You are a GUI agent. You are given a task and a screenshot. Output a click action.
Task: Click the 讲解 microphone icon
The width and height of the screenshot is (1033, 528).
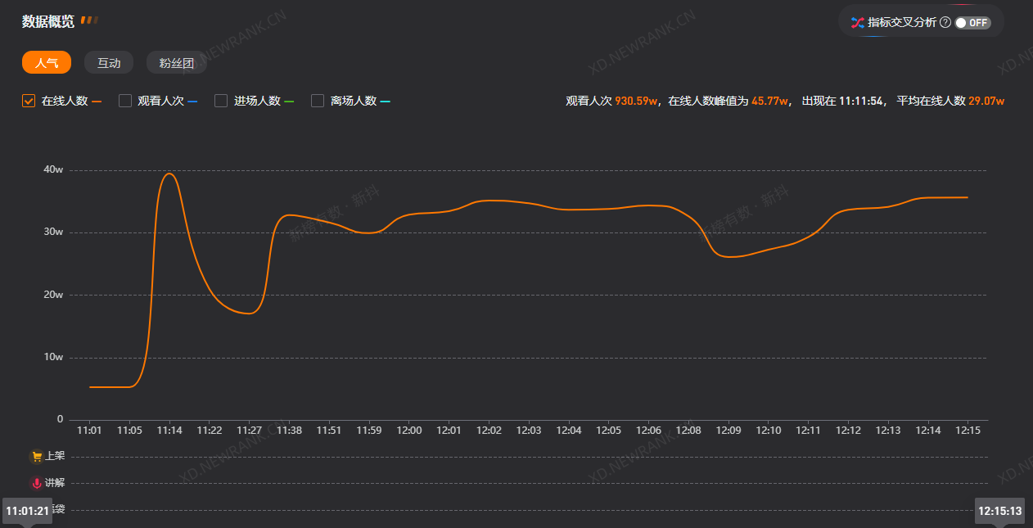(x=37, y=483)
